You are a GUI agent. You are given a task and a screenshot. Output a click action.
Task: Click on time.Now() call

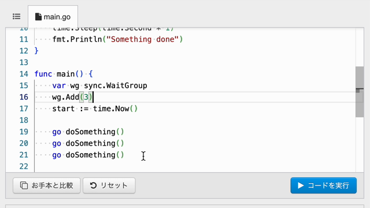tap(115, 109)
